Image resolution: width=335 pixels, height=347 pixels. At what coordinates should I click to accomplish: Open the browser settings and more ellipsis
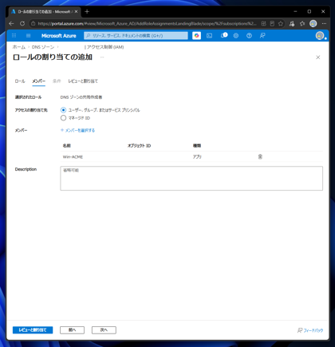(324, 24)
